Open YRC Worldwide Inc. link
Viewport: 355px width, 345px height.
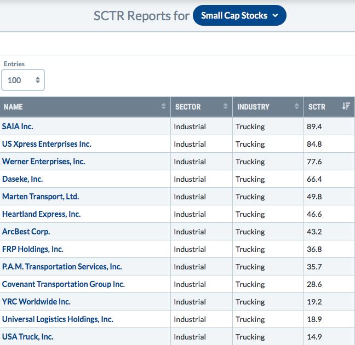click(x=36, y=302)
